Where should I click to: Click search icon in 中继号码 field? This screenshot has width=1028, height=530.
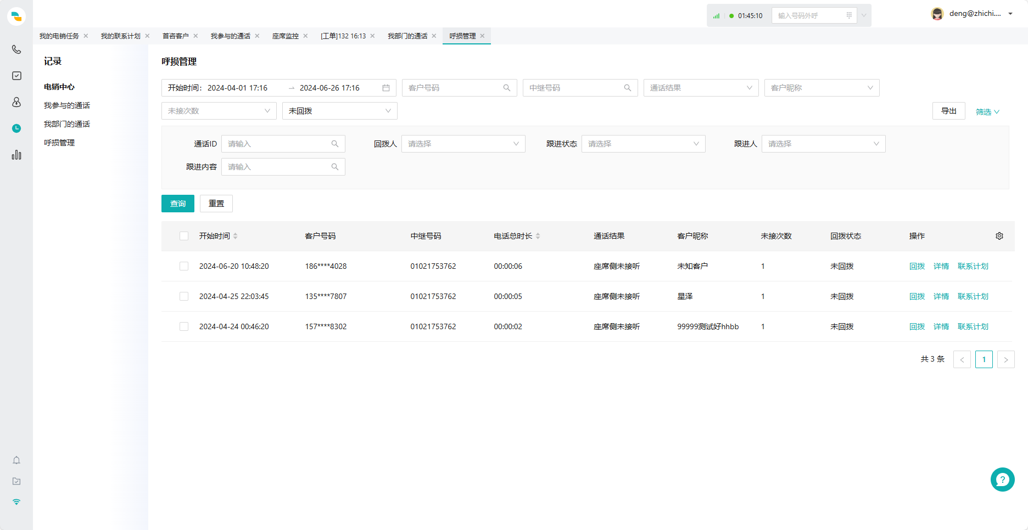pyautogui.click(x=628, y=88)
